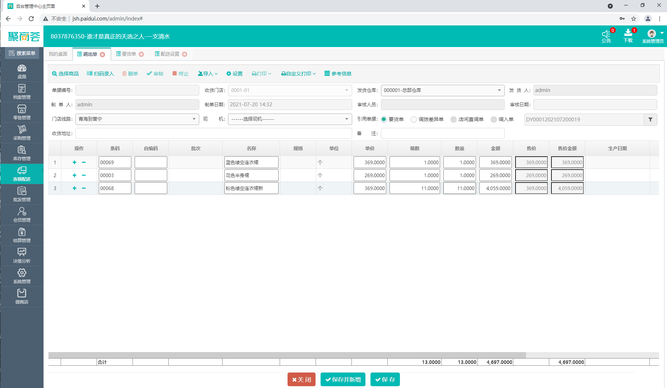Remove row 3 with the minus icon
This screenshot has width=667, height=388.
tap(84, 188)
